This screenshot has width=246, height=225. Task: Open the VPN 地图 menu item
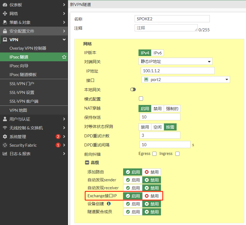click(x=18, y=110)
